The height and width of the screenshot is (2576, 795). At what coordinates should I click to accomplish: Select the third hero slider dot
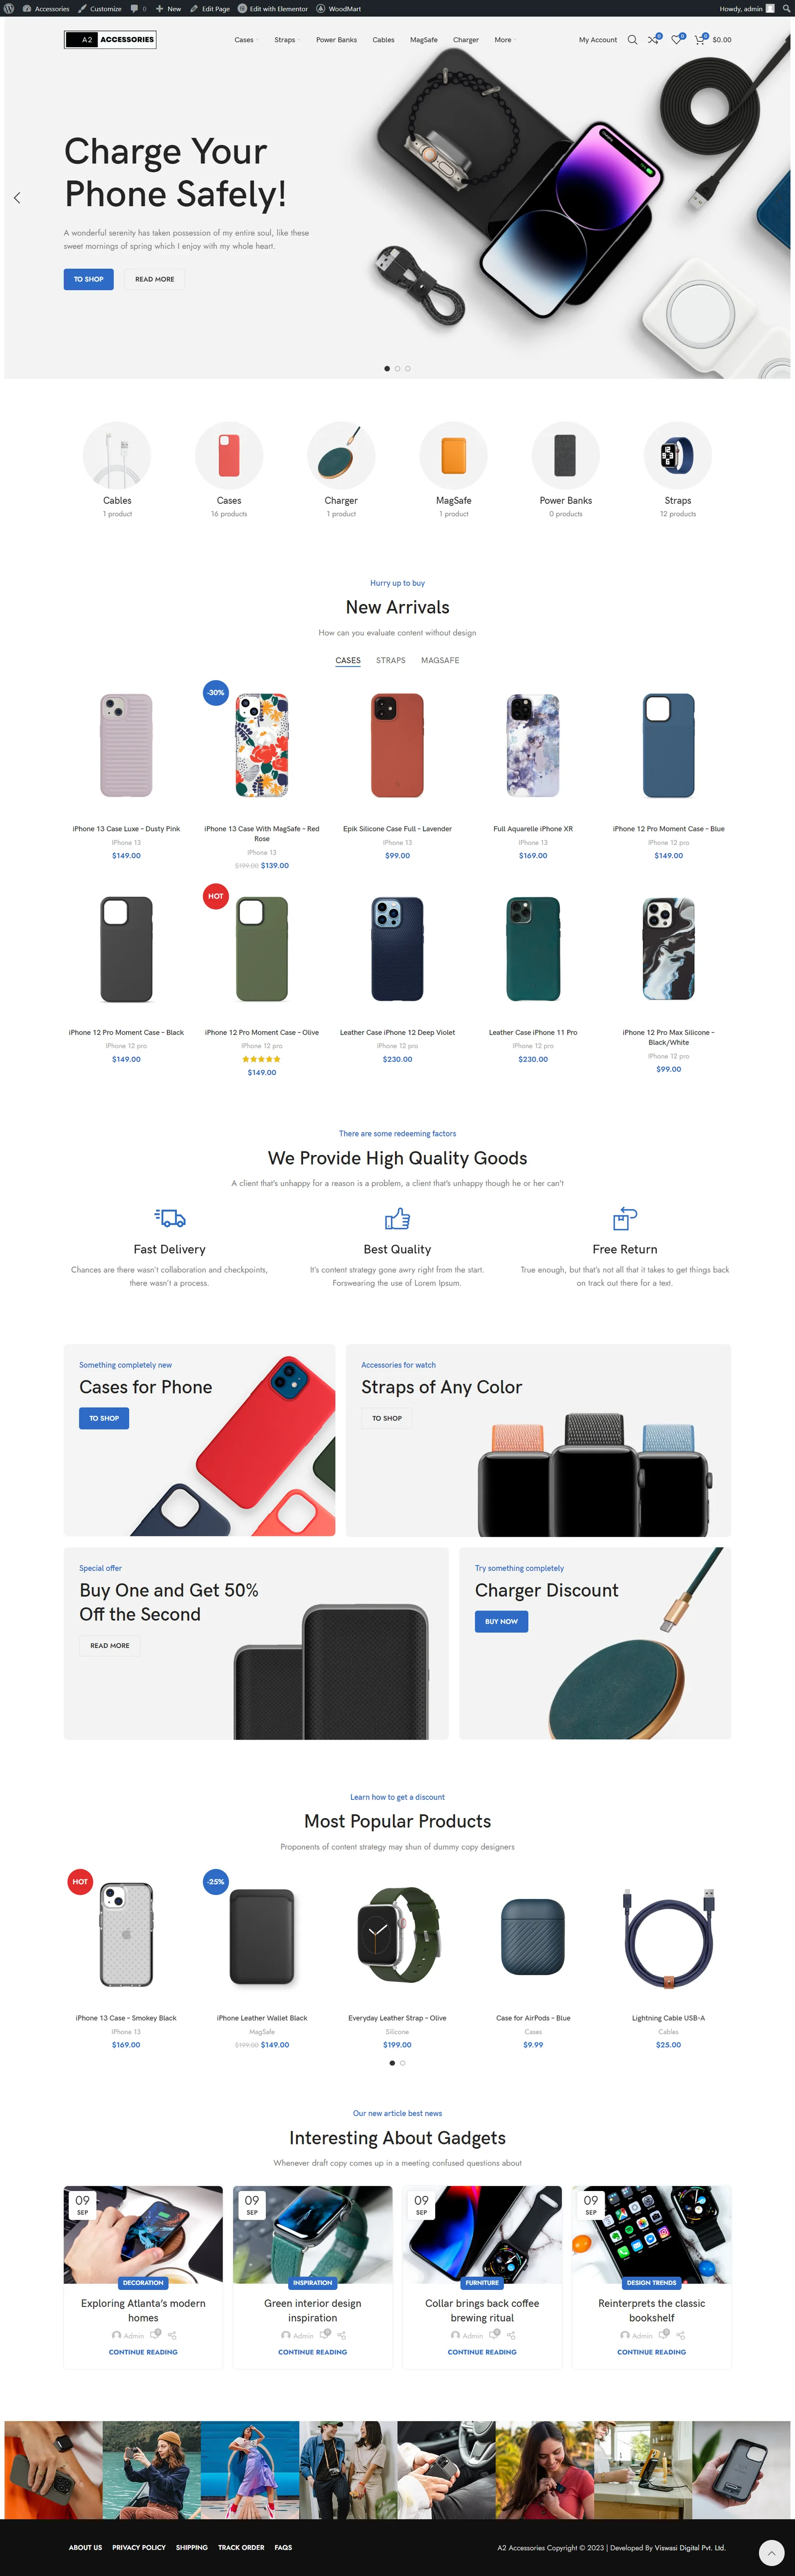click(x=408, y=368)
